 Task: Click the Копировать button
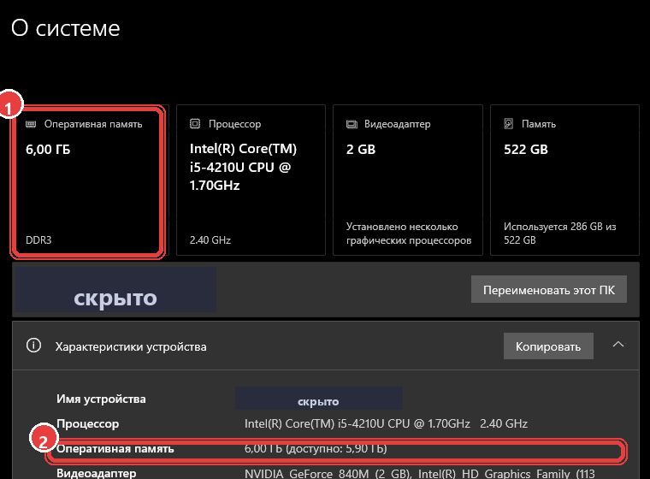tap(548, 346)
